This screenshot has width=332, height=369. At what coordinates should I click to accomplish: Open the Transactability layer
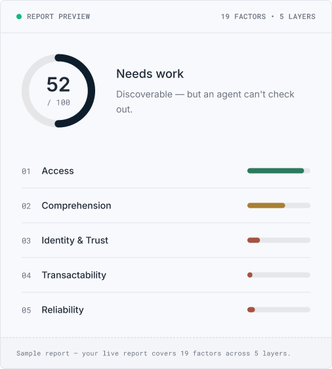166,275
